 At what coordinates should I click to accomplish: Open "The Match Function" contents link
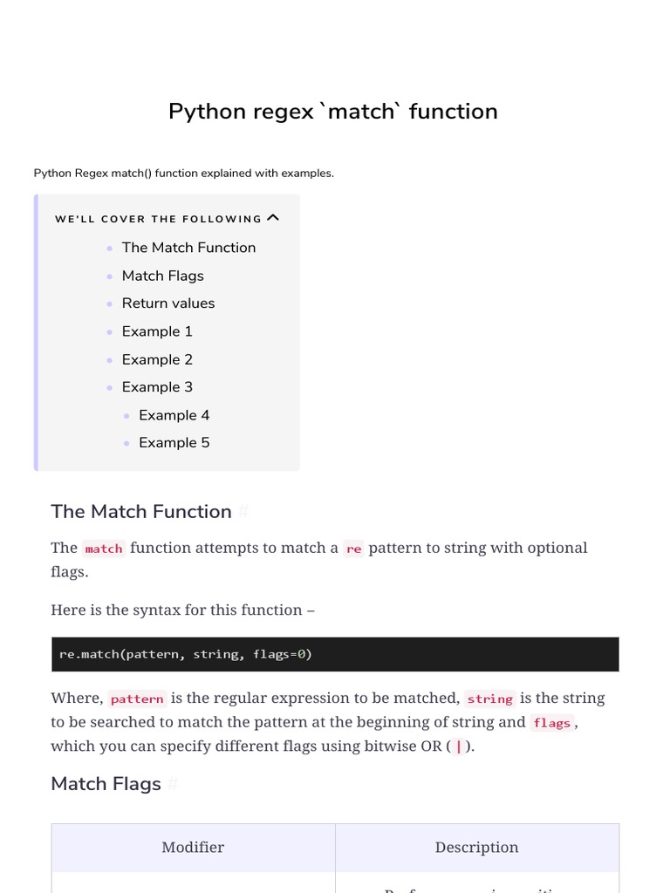188,248
